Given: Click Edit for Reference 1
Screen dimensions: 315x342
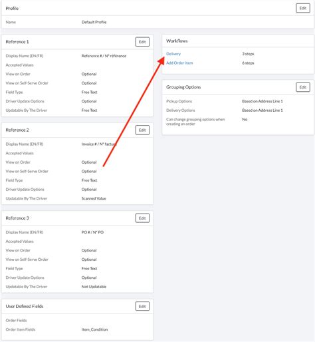Looking at the screenshot, I should point(142,42).
